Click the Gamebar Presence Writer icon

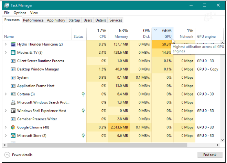click(13, 119)
